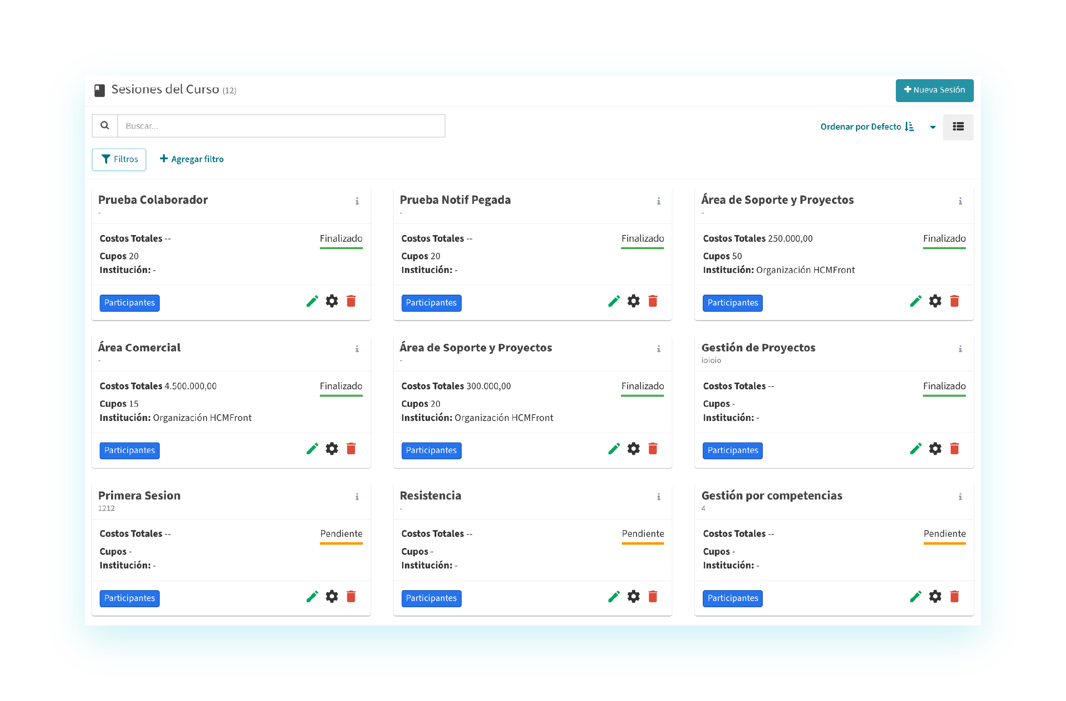Click the 4.500.000,00 total cost value
This screenshot has height=701, width=1066.
[190, 386]
